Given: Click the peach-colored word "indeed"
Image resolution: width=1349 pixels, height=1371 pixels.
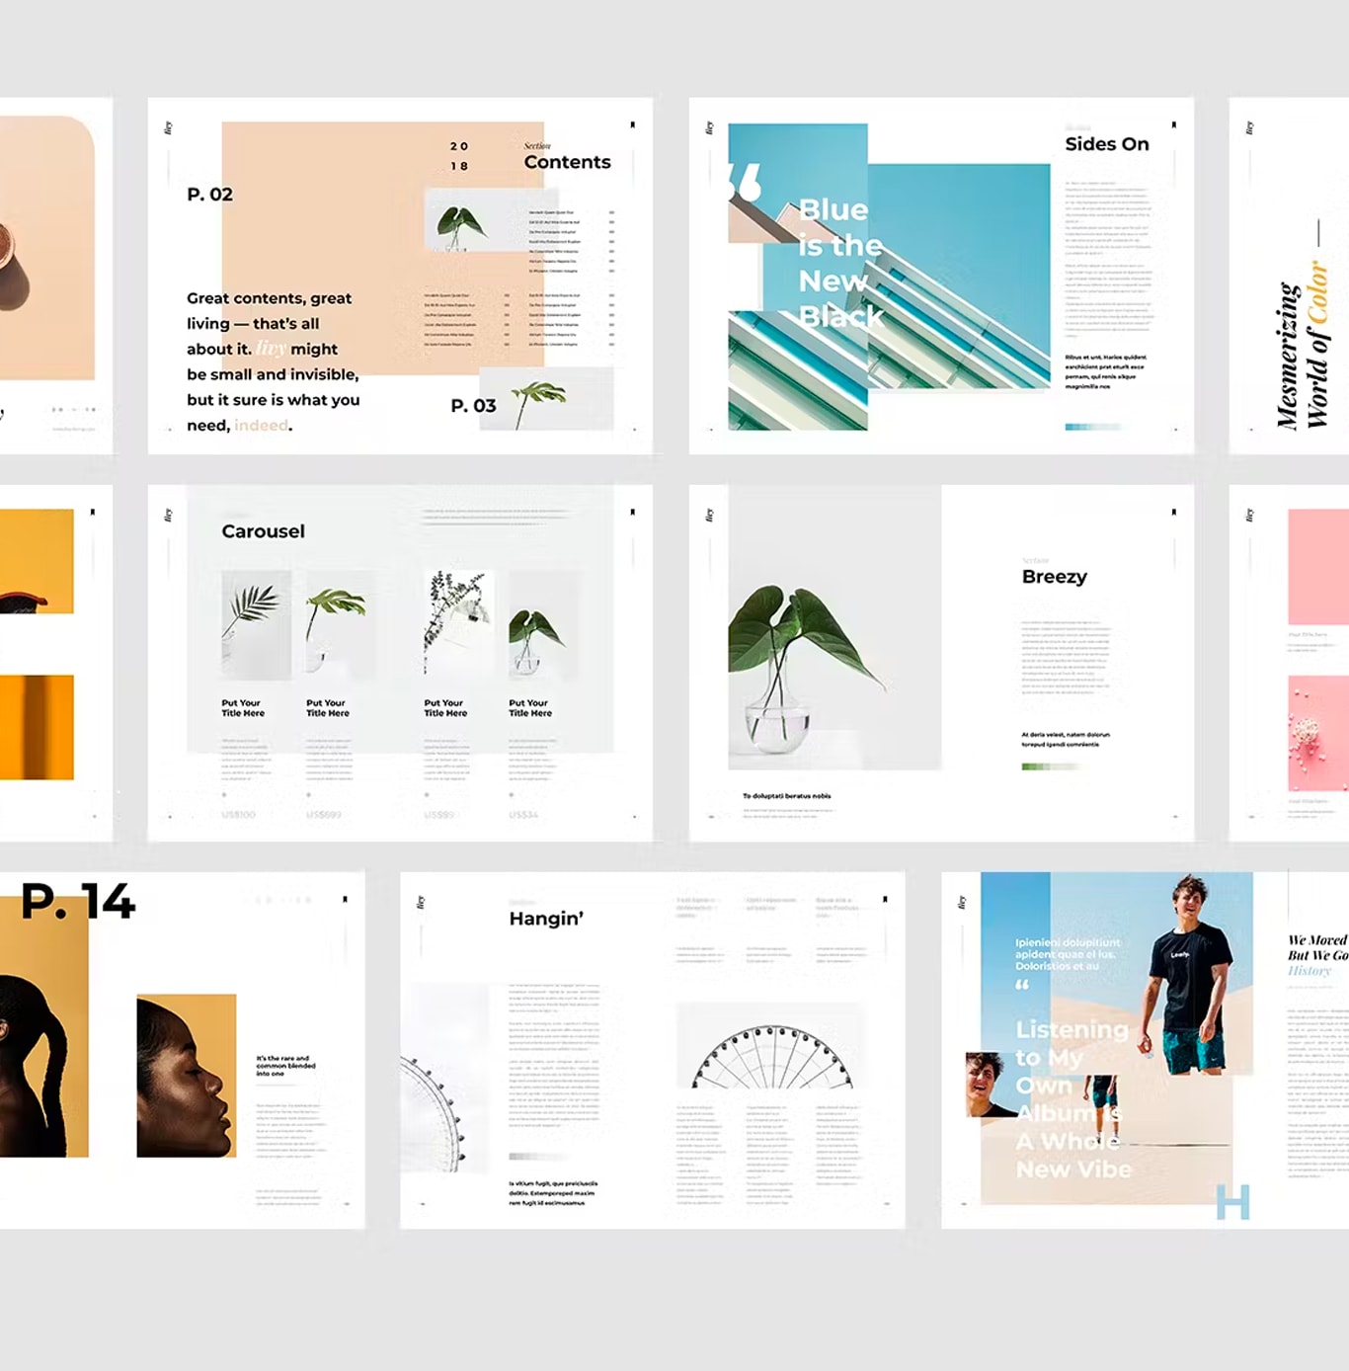Looking at the screenshot, I should [262, 426].
